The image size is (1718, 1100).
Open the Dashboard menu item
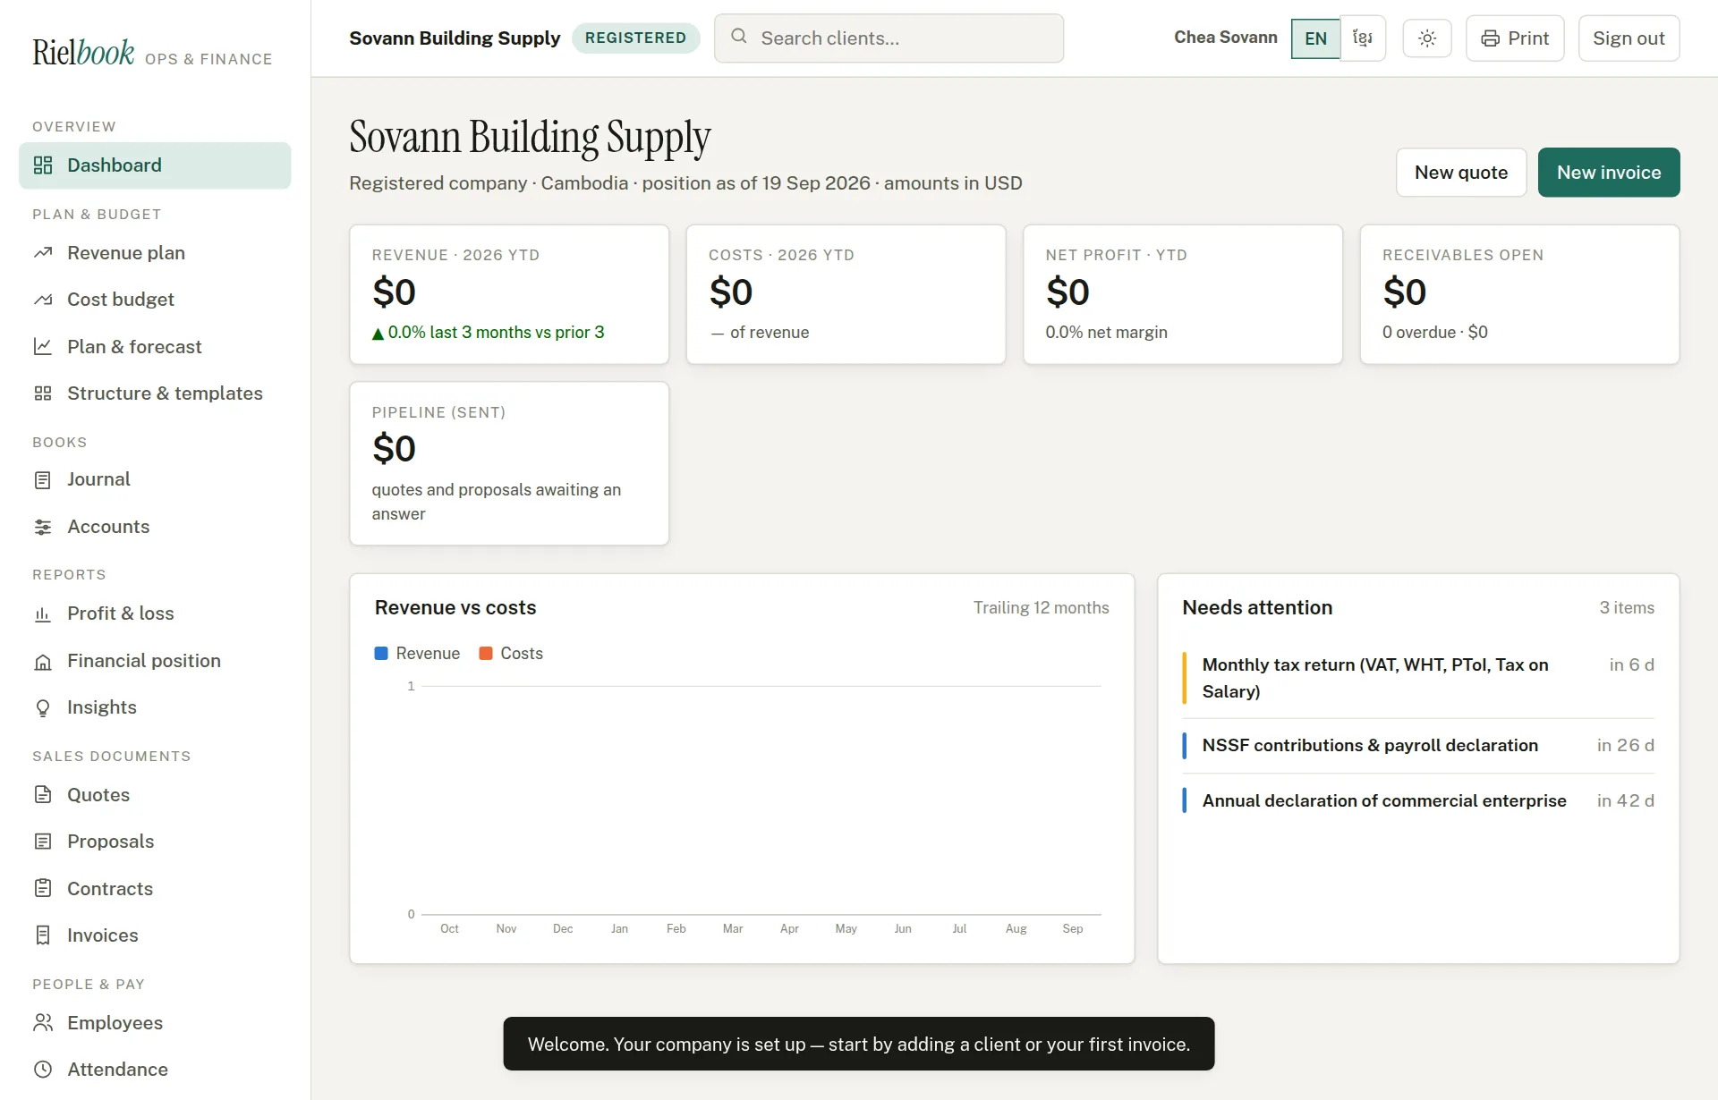[x=155, y=165]
